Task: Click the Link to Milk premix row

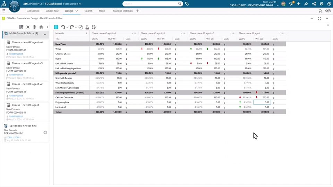Action: [170, 63]
